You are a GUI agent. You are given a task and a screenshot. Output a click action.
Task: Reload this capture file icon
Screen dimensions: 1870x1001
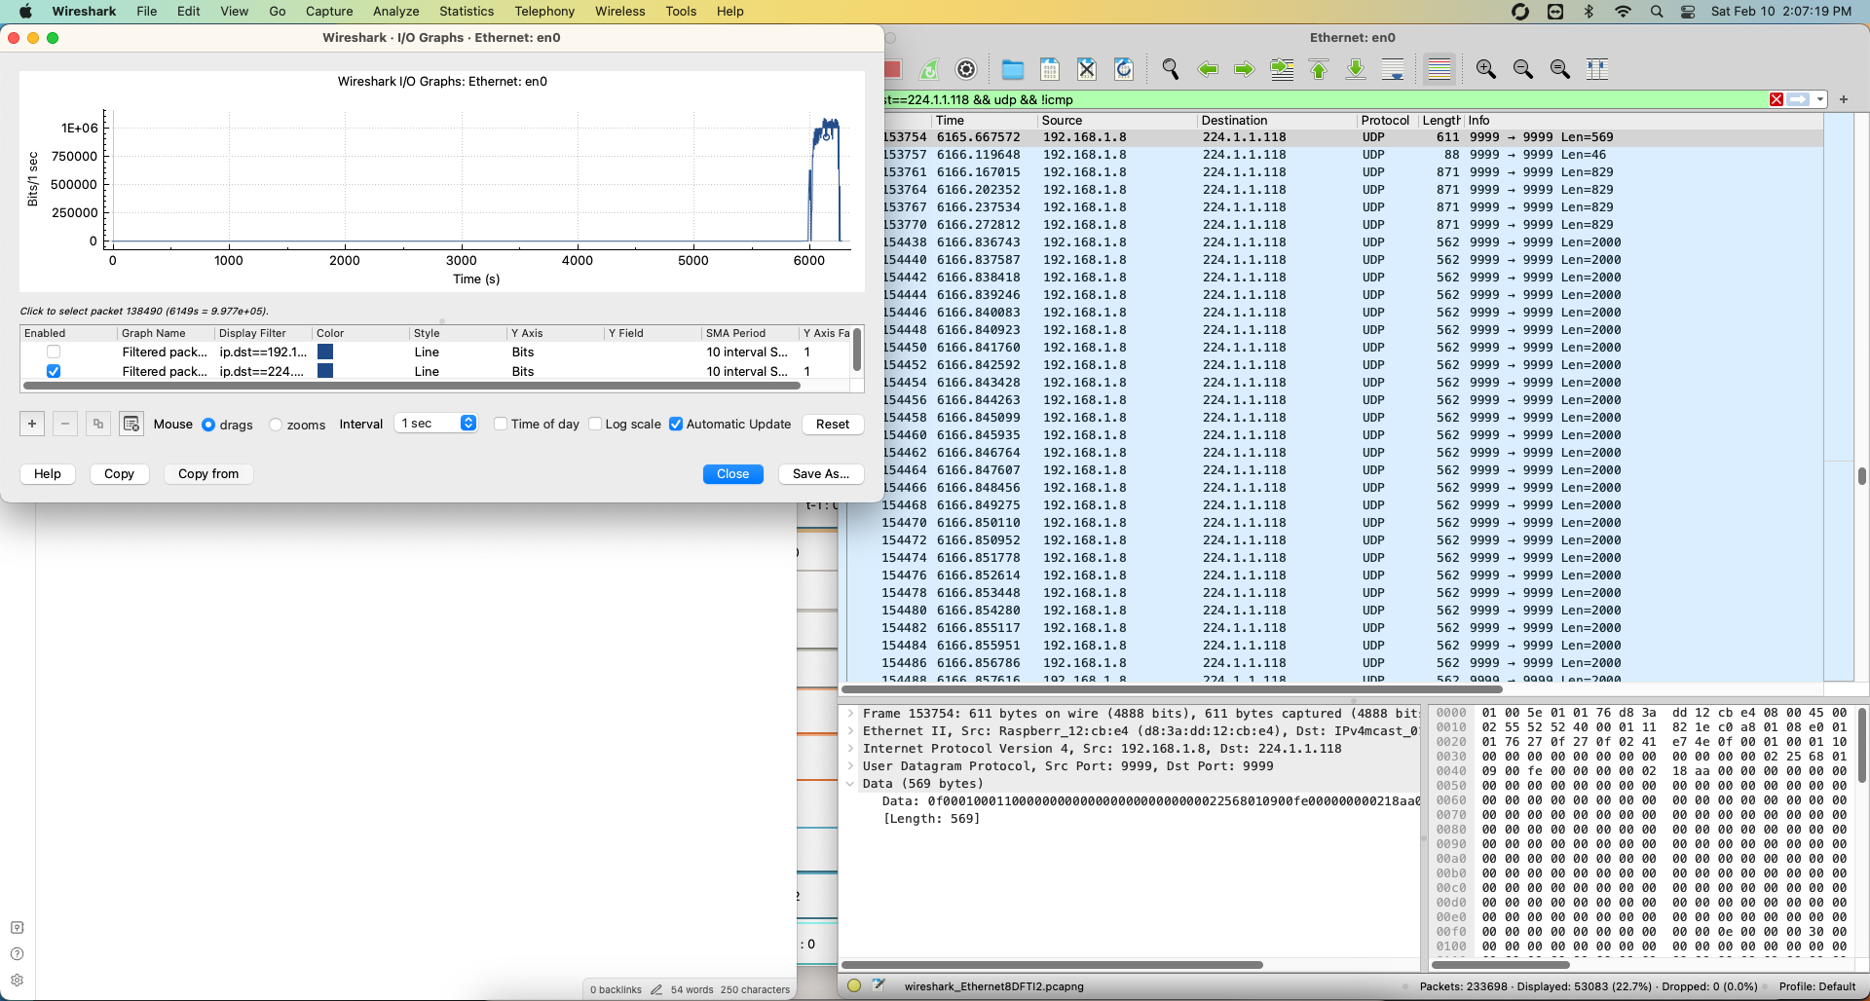[1124, 69]
